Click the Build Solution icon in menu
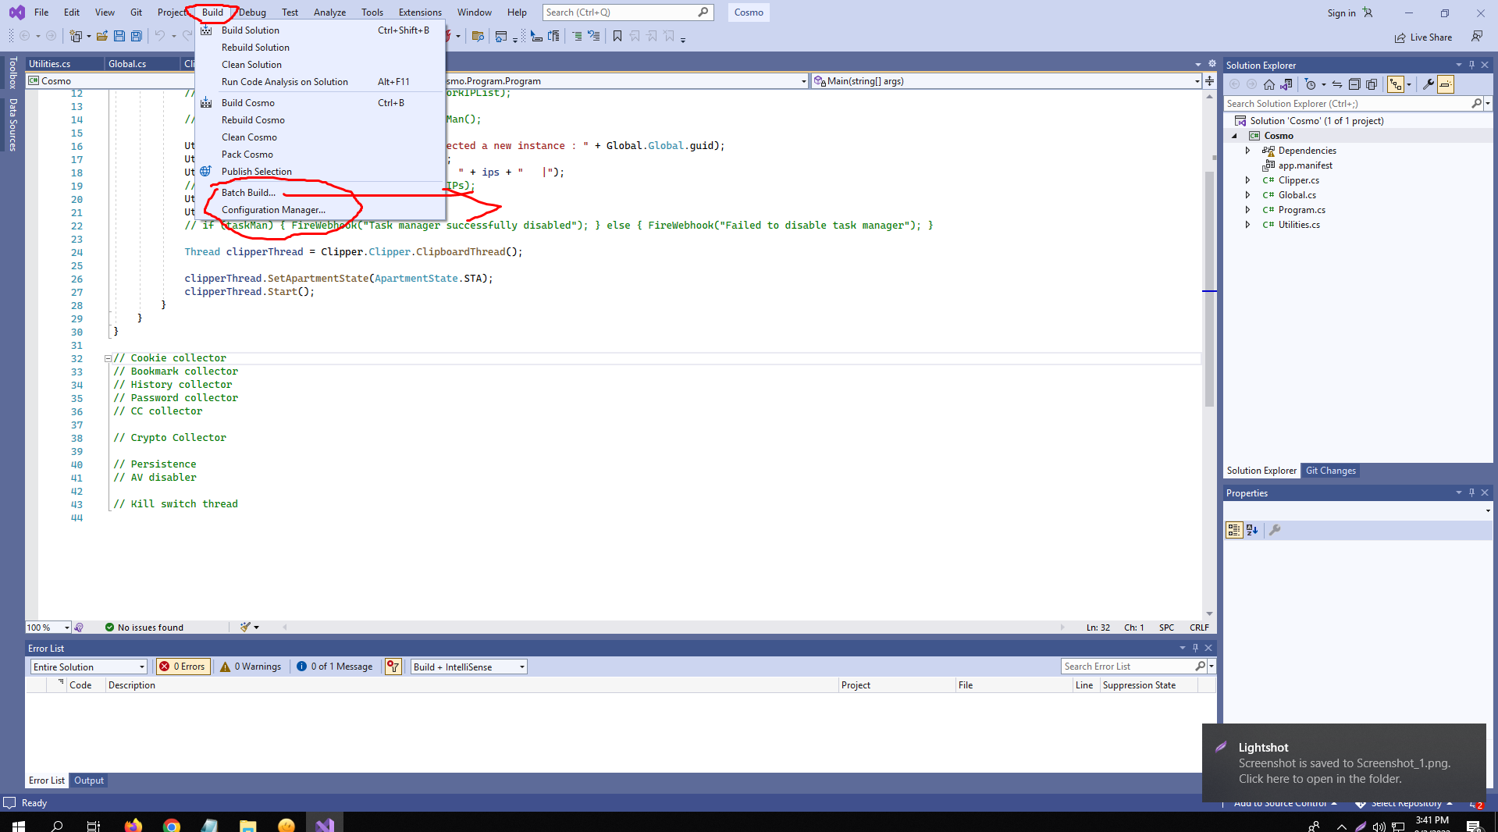This screenshot has height=832, width=1498. (x=206, y=30)
